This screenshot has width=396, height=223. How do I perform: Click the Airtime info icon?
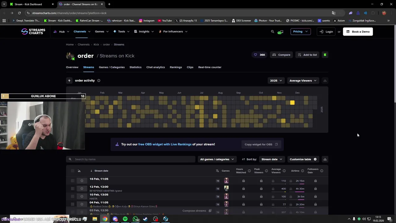click(x=303, y=171)
